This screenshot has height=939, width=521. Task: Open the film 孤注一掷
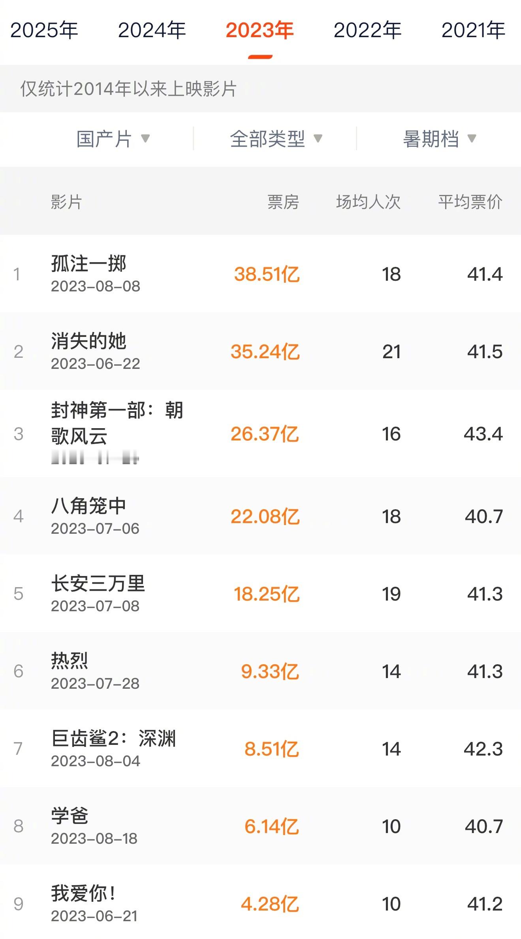(x=260, y=274)
